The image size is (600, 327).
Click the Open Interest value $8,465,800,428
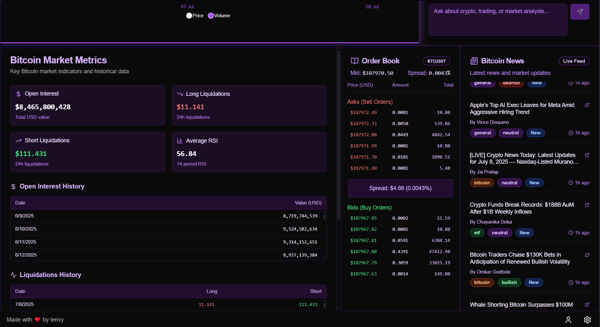(x=43, y=107)
